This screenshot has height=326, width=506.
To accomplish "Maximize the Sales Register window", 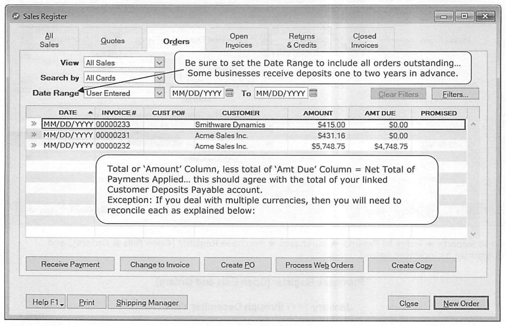I will (464, 16).
